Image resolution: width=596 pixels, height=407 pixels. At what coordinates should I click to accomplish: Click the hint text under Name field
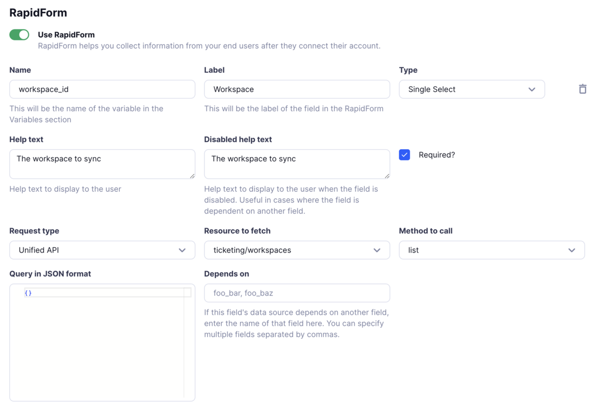click(x=86, y=114)
